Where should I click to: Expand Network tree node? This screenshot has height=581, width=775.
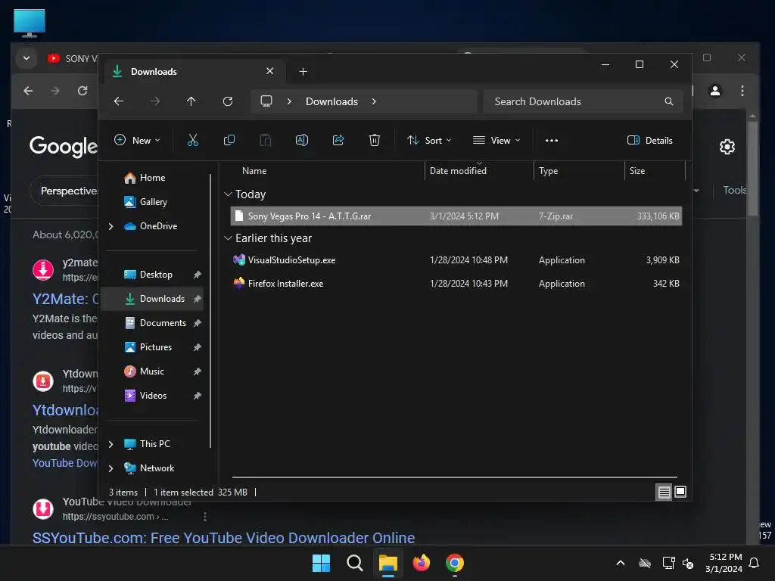pyautogui.click(x=110, y=468)
